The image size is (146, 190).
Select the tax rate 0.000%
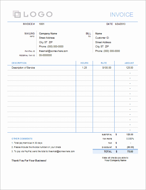tap(130, 139)
